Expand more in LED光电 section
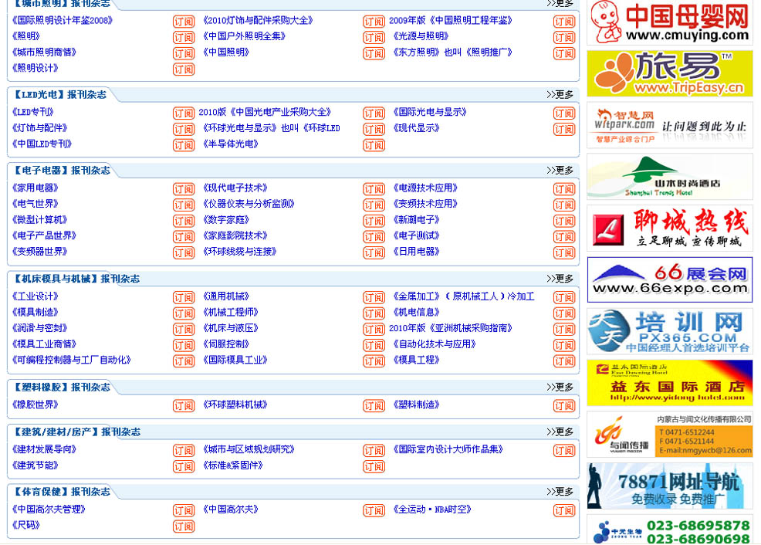The height and width of the screenshot is (545, 761). pos(560,94)
